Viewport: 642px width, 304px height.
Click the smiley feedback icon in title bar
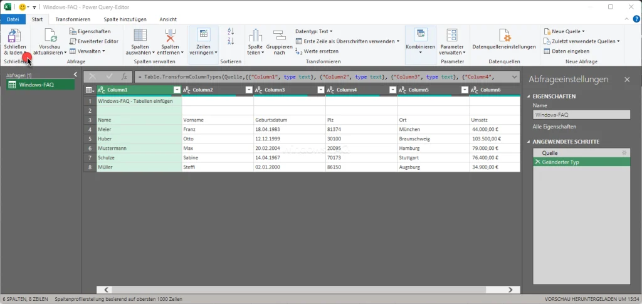[22, 7]
